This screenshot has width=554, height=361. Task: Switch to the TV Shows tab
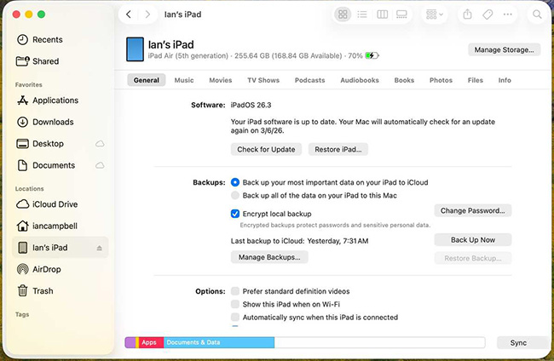pos(263,80)
